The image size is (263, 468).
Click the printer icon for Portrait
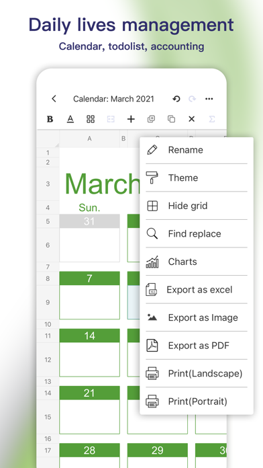[x=152, y=401]
